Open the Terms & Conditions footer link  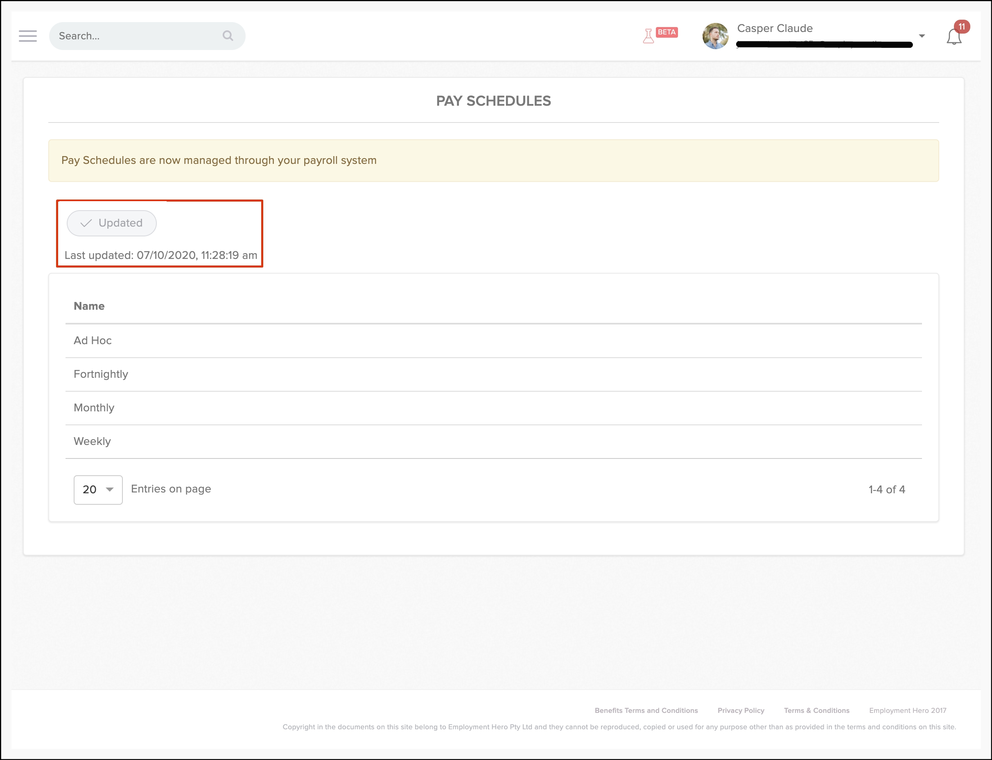tap(816, 710)
